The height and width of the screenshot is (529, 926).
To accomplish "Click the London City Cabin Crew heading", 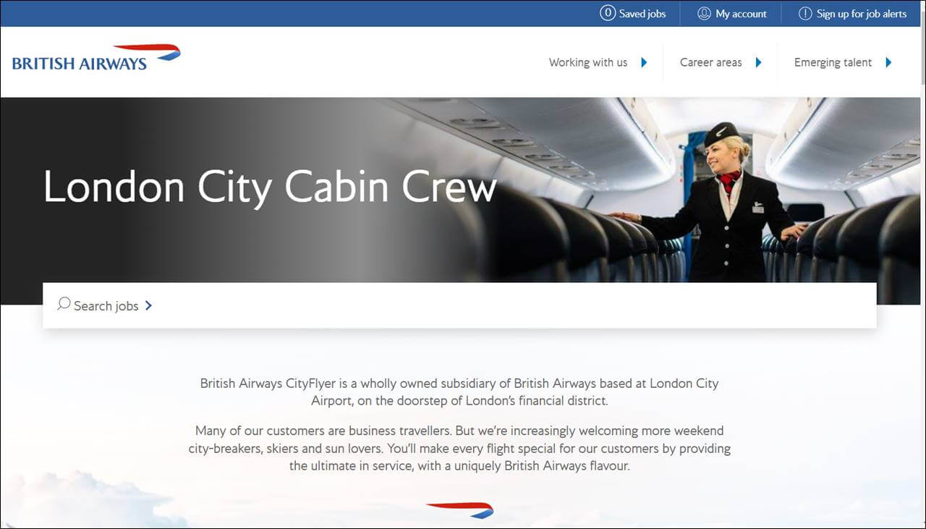I will (x=270, y=187).
